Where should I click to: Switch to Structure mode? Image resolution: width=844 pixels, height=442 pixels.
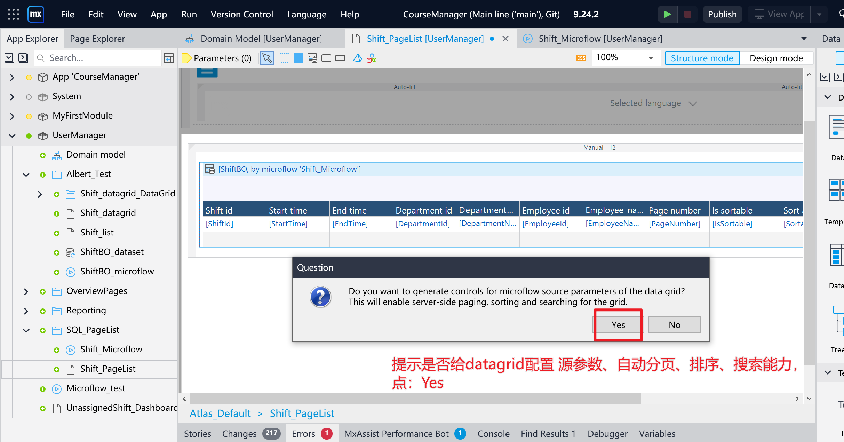coord(702,58)
